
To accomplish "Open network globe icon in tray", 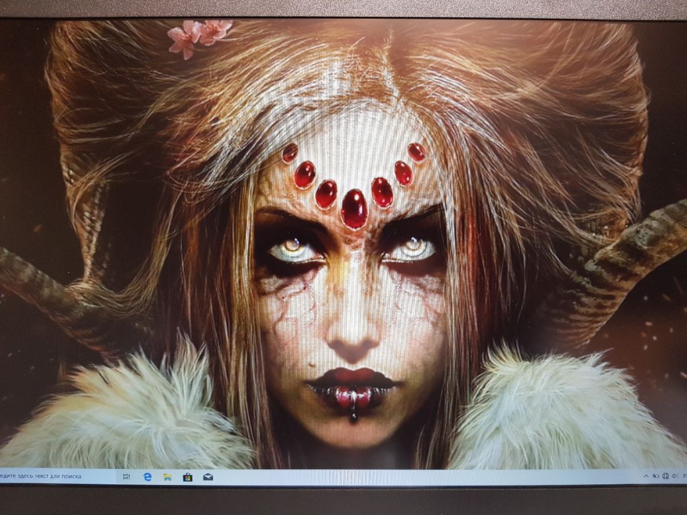I will (666, 475).
